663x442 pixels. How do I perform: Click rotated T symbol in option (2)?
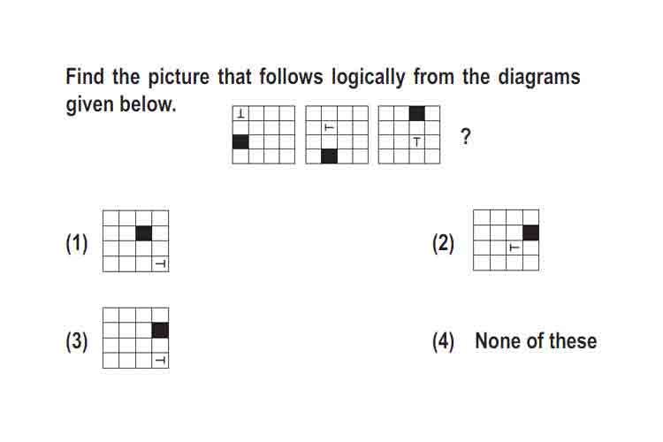[x=514, y=248]
